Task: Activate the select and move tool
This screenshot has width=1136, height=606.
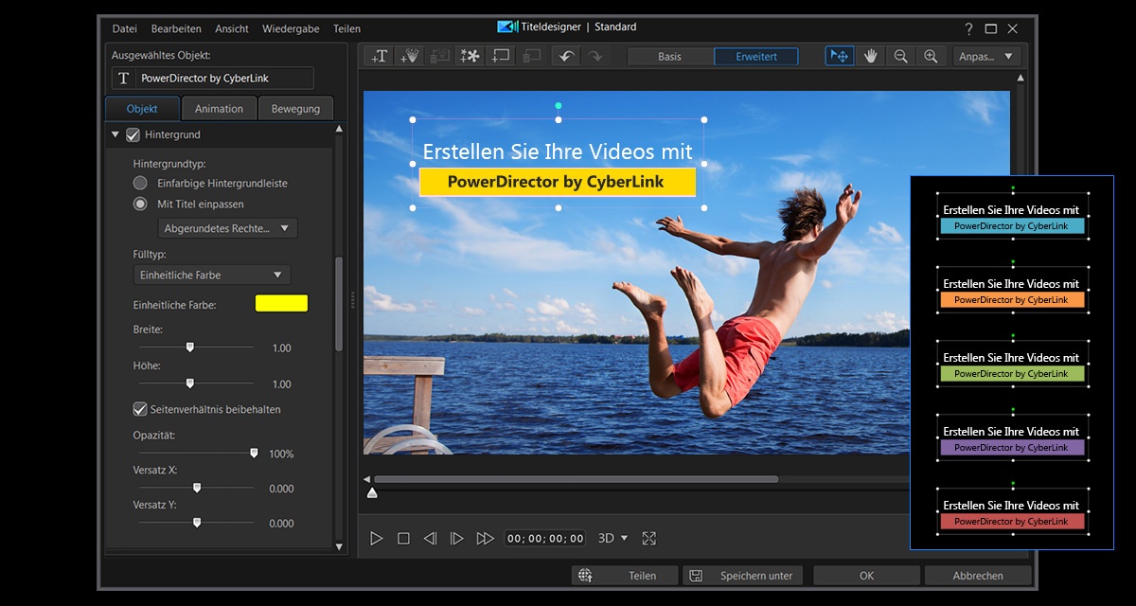Action: 839,56
